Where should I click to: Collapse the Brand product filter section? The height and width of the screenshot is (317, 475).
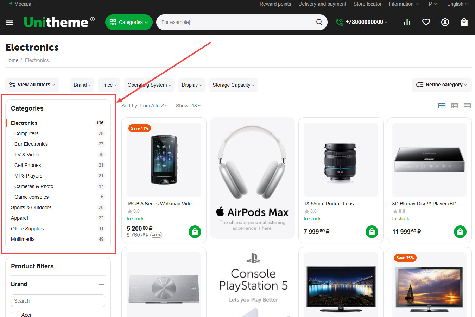[102, 284]
